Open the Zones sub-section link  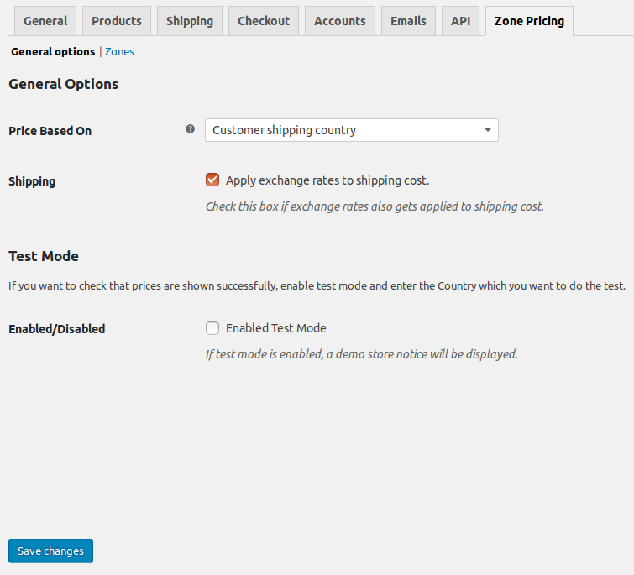tap(119, 52)
